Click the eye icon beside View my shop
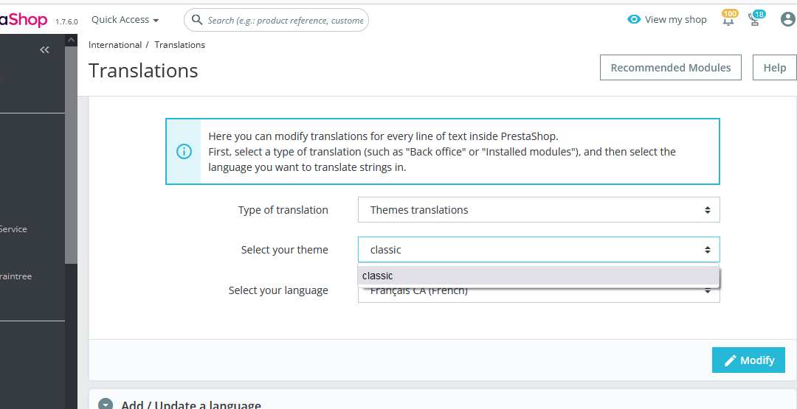The image size is (797, 409). [634, 20]
